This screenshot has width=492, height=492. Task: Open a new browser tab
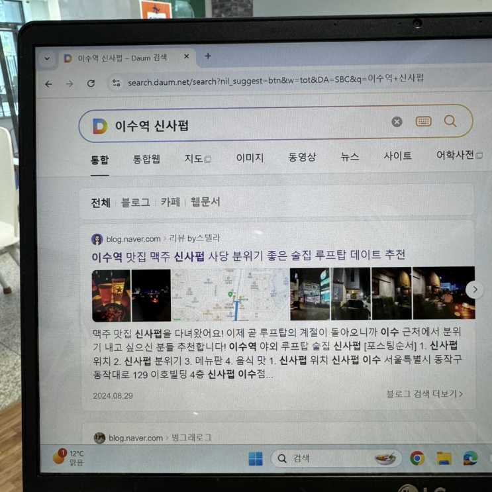coord(208,56)
